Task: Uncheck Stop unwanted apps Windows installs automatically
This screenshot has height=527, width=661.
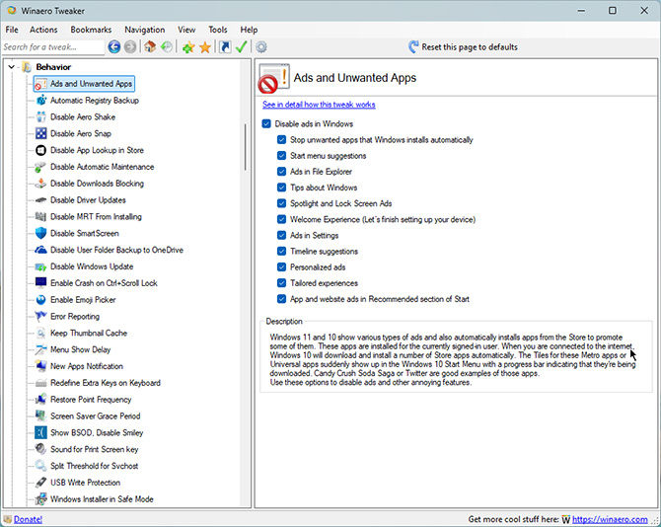Action: [281, 139]
